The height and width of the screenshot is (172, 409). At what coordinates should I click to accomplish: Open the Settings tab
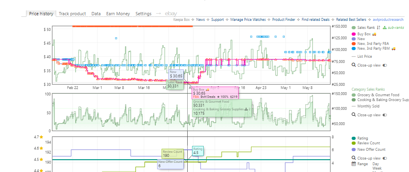144,14
